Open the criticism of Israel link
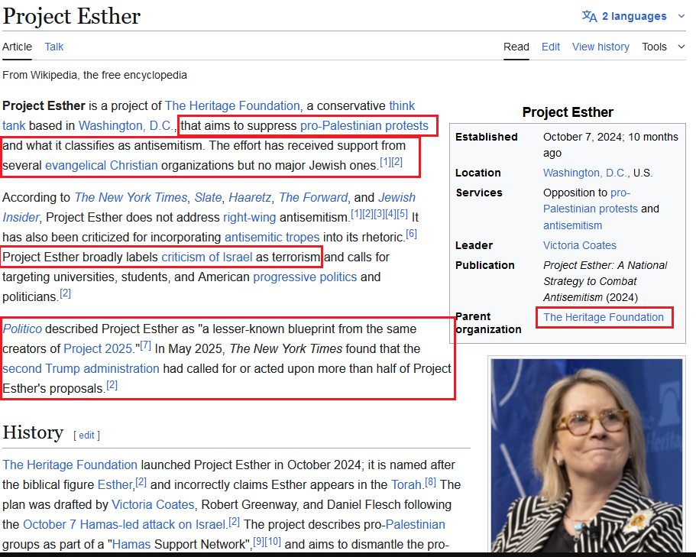The image size is (696, 557). tap(207, 257)
